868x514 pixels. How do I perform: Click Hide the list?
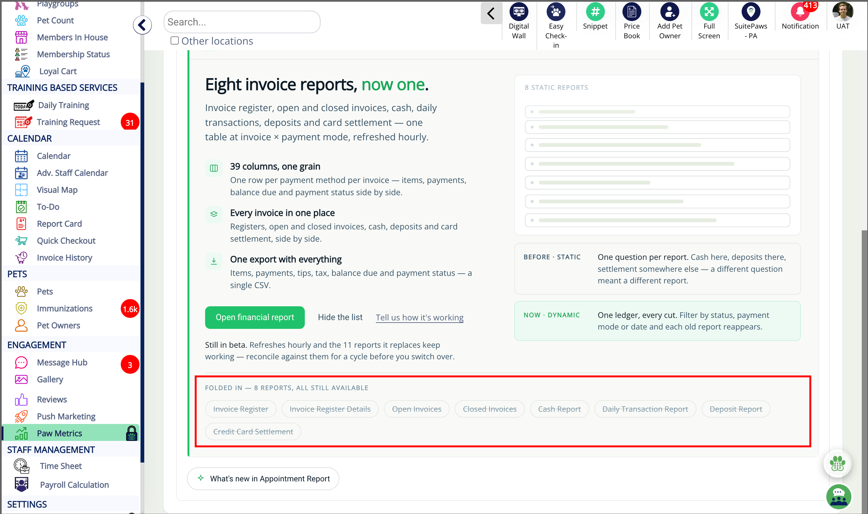(x=340, y=317)
